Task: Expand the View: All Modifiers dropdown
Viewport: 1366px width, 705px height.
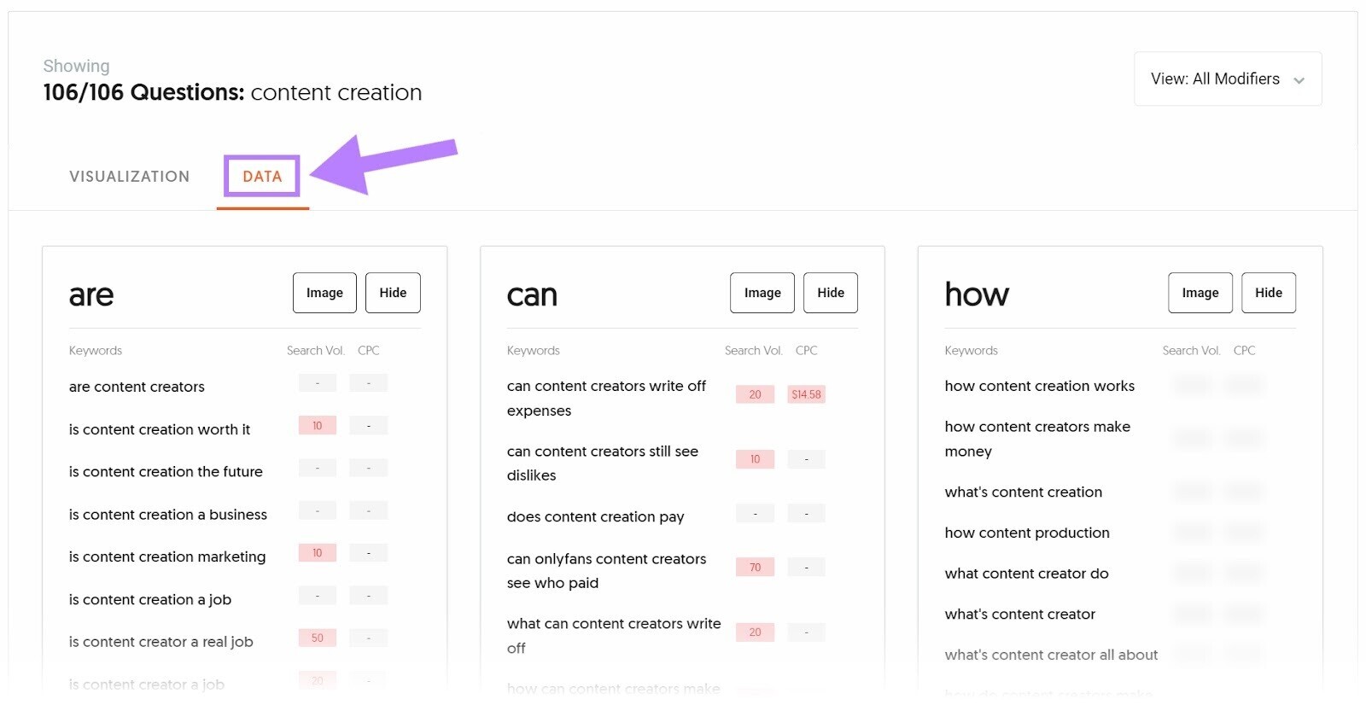Action: (1227, 79)
